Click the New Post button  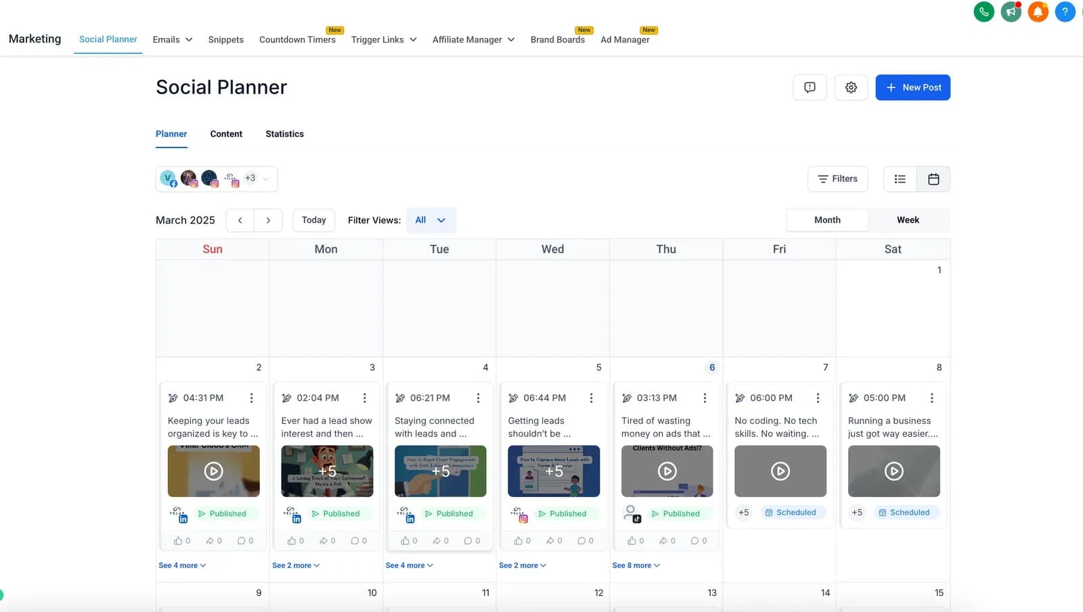pyautogui.click(x=912, y=87)
